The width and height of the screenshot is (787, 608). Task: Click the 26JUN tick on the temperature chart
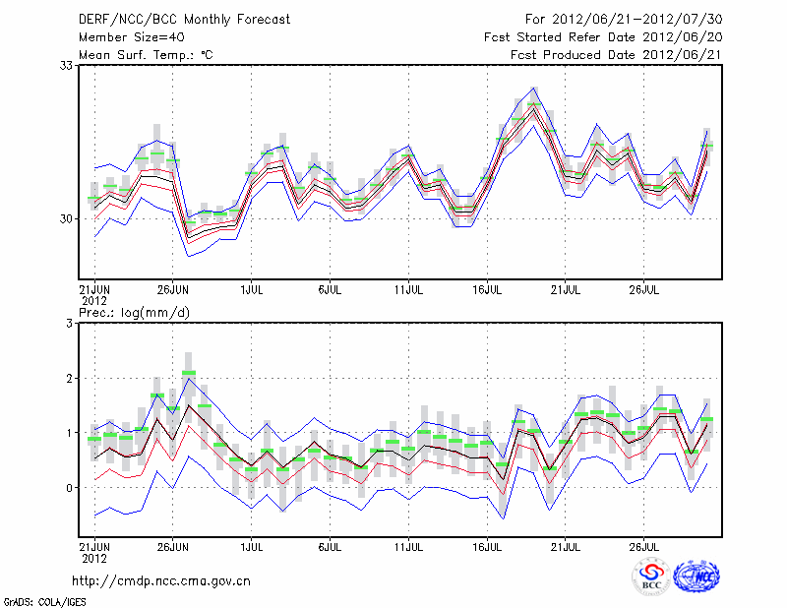pyautogui.click(x=173, y=290)
